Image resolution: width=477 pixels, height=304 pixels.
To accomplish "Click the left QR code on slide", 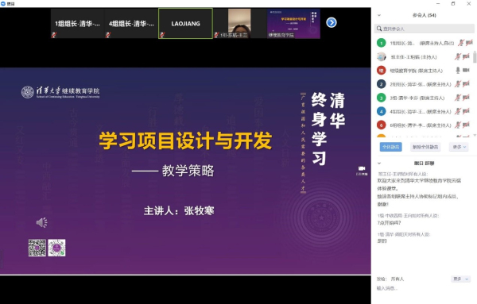I will tap(37, 248).
